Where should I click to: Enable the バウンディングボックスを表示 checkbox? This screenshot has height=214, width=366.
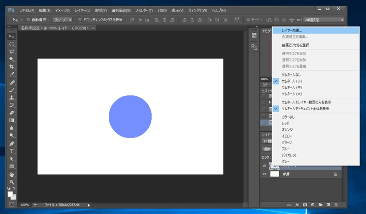coord(80,20)
